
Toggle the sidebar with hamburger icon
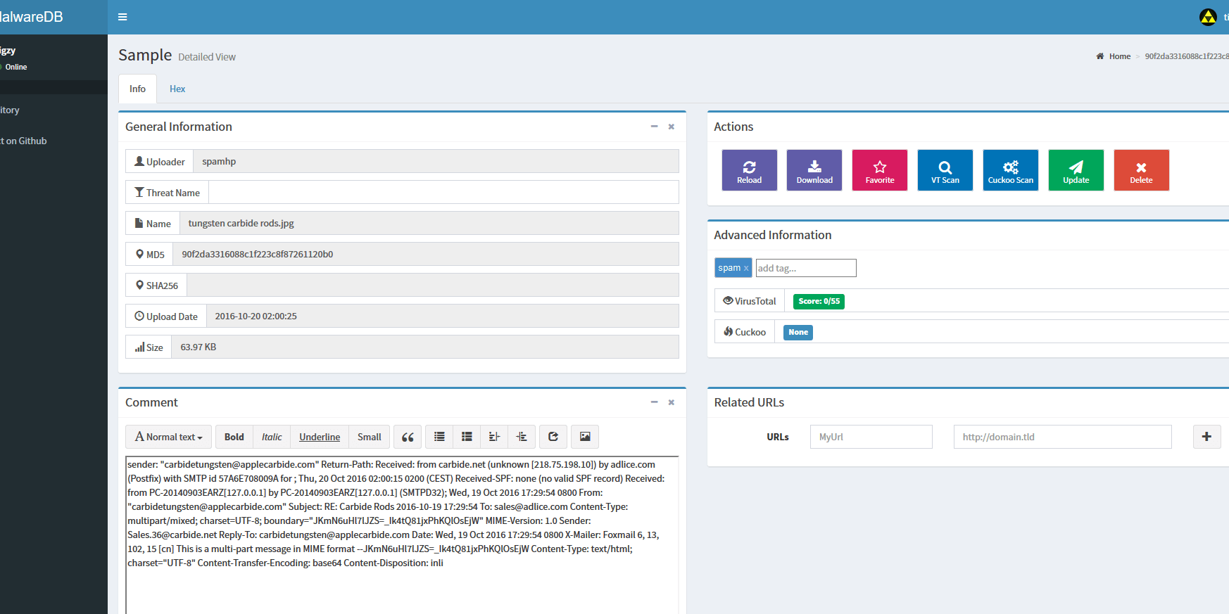[x=122, y=17]
